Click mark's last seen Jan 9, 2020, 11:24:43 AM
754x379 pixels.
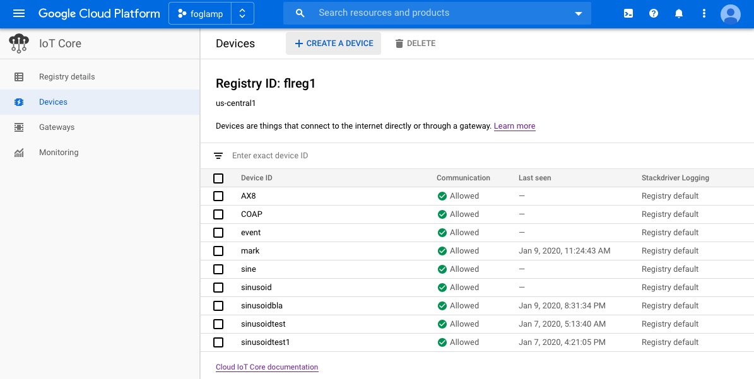(x=565, y=251)
